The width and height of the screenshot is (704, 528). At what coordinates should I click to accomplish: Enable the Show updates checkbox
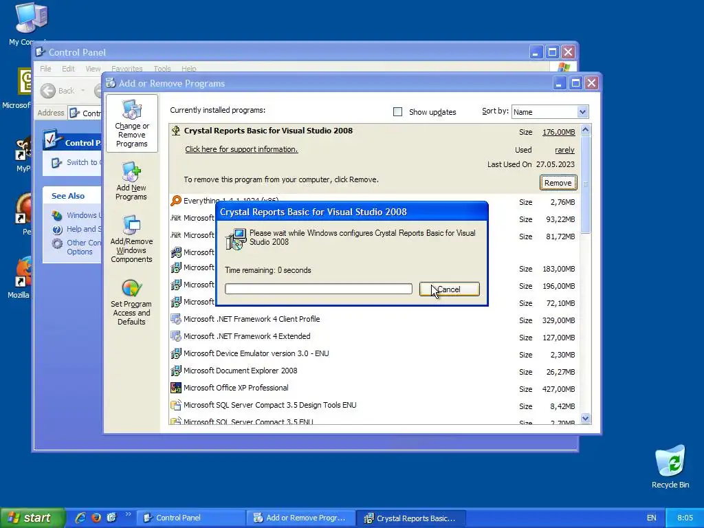click(x=397, y=112)
